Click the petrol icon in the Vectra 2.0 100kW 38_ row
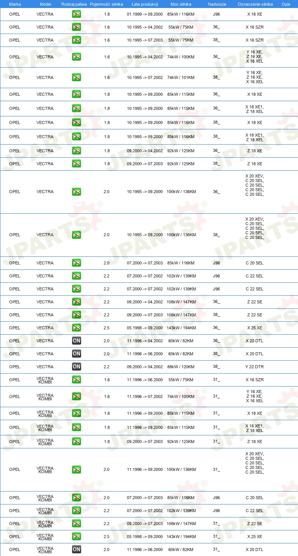The image size is (298, 556). tap(77, 235)
